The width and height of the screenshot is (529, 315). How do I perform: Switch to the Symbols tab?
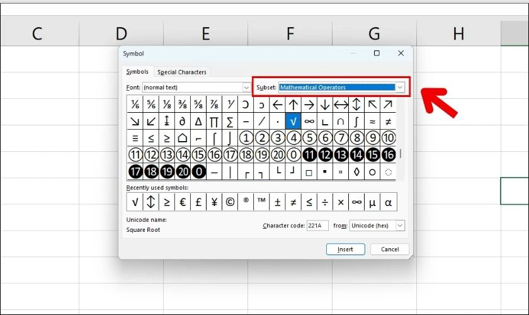click(x=137, y=72)
